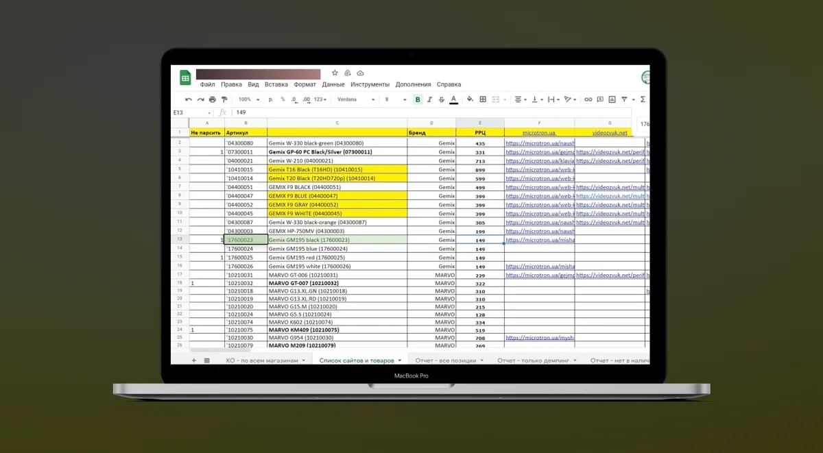Check the cloud save status icon

click(361, 73)
